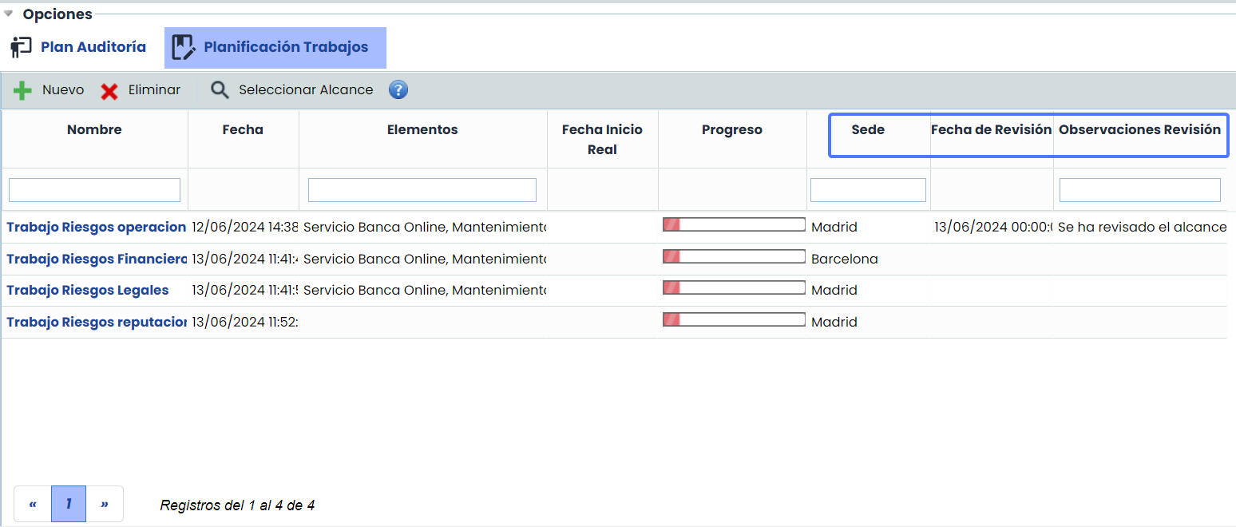Select the Planificación Trabajos tab
Image resolution: width=1236 pixels, height=527 pixels.
[285, 47]
